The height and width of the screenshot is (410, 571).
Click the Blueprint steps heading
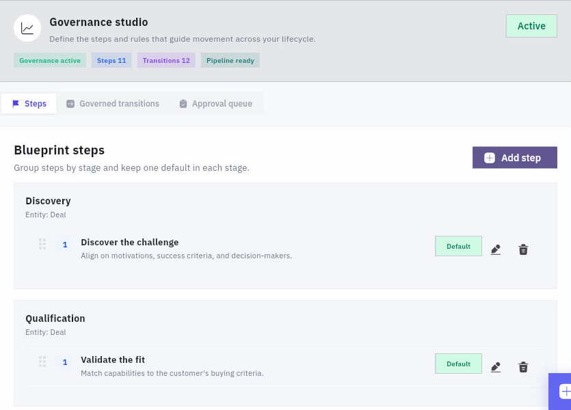pos(59,150)
